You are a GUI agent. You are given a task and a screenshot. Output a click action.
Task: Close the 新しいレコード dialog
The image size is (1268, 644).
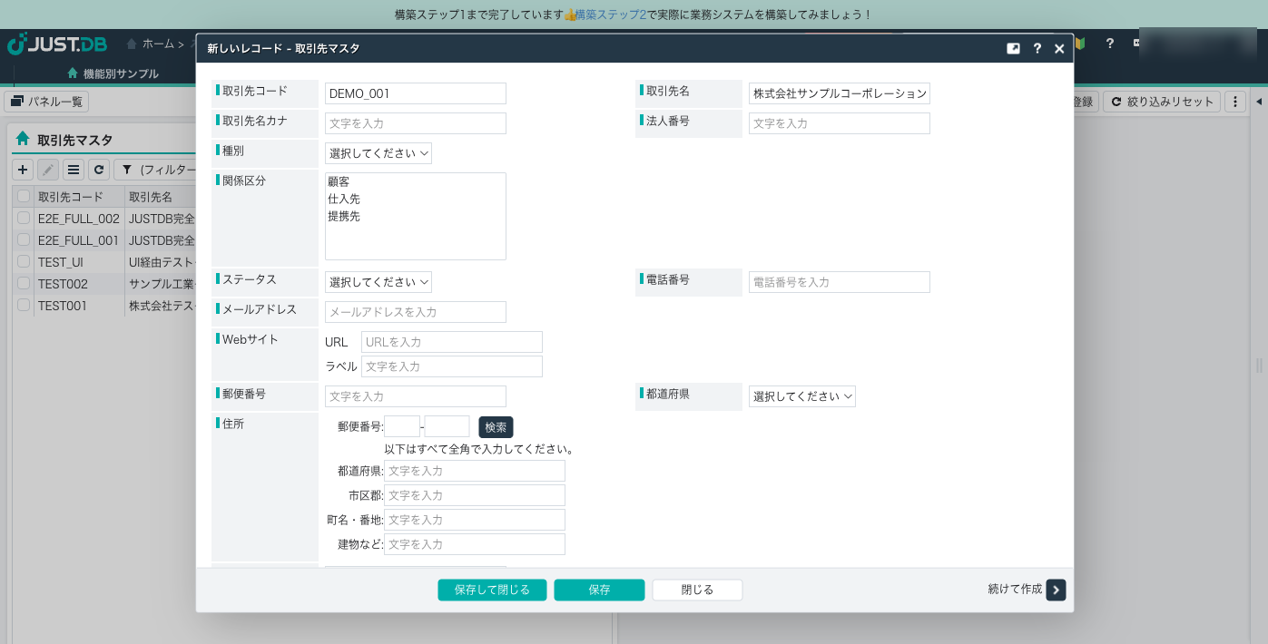[1059, 49]
